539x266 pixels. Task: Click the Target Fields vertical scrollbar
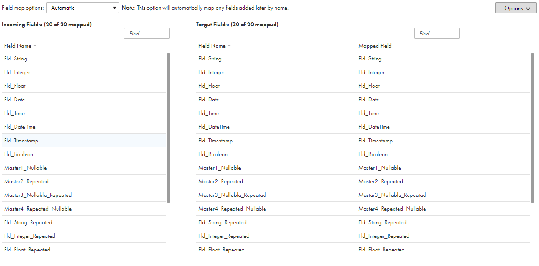coord(533,127)
